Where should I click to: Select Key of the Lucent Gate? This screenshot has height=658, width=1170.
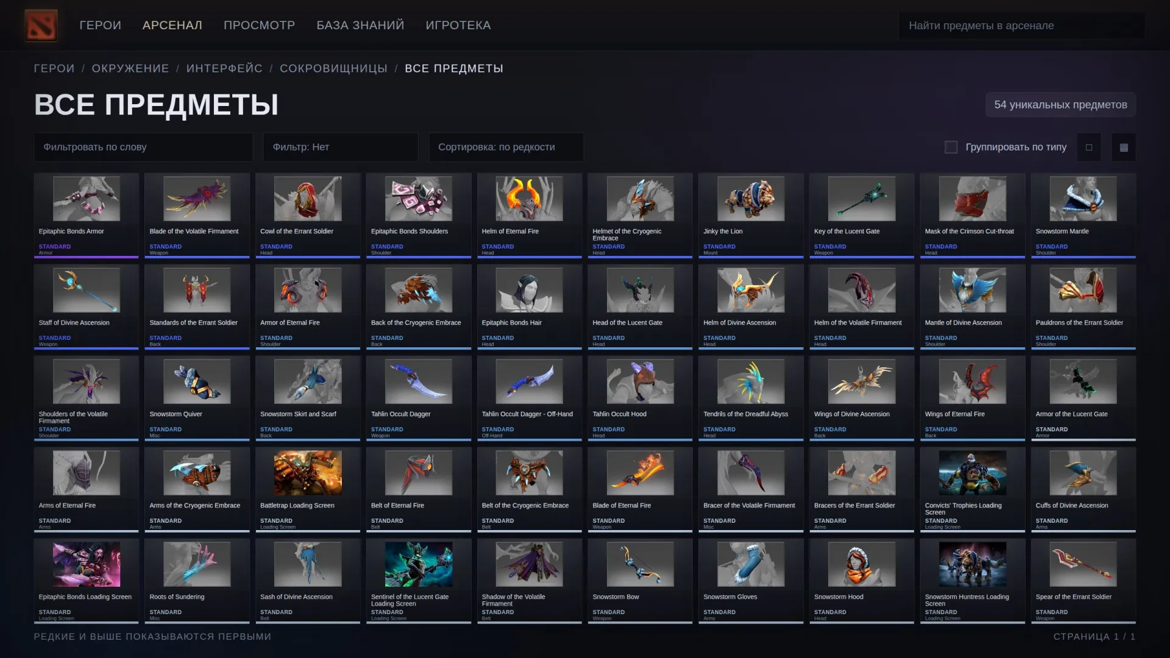point(862,215)
